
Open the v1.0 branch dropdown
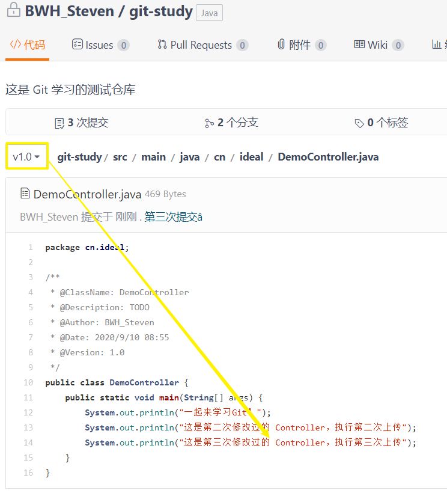[27, 156]
